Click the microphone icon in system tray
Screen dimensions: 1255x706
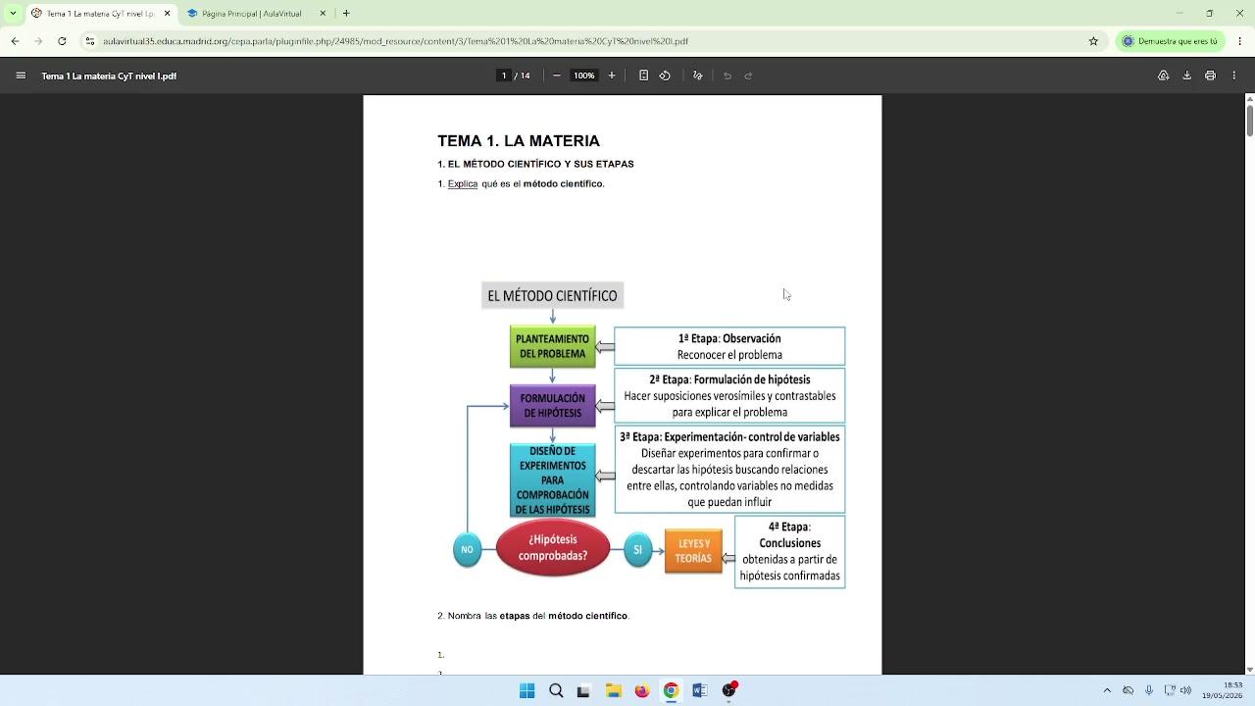pos(1149,690)
